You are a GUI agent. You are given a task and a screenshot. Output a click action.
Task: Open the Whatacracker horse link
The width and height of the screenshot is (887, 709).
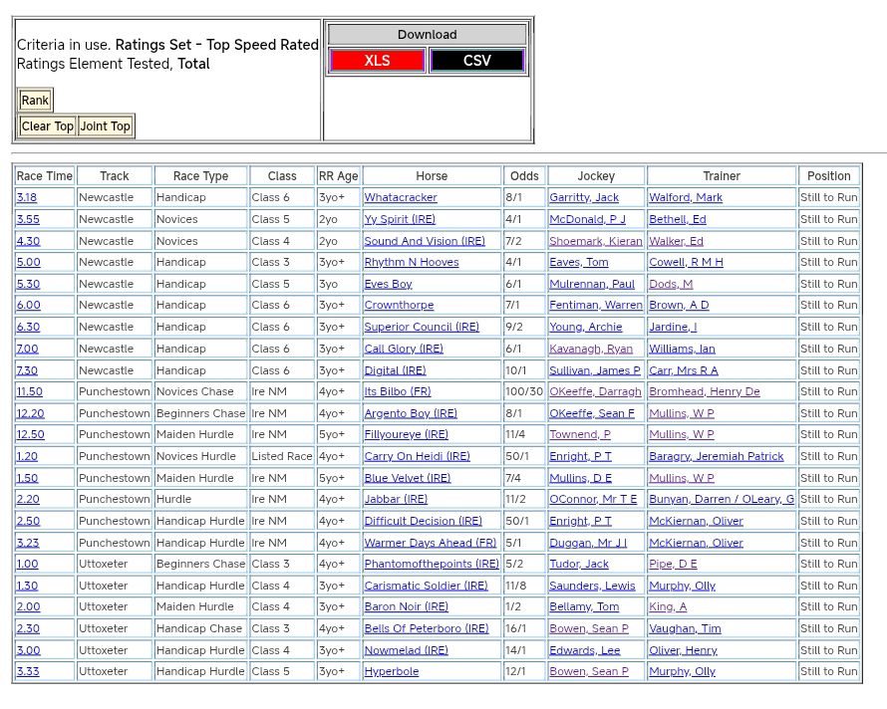coord(400,198)
